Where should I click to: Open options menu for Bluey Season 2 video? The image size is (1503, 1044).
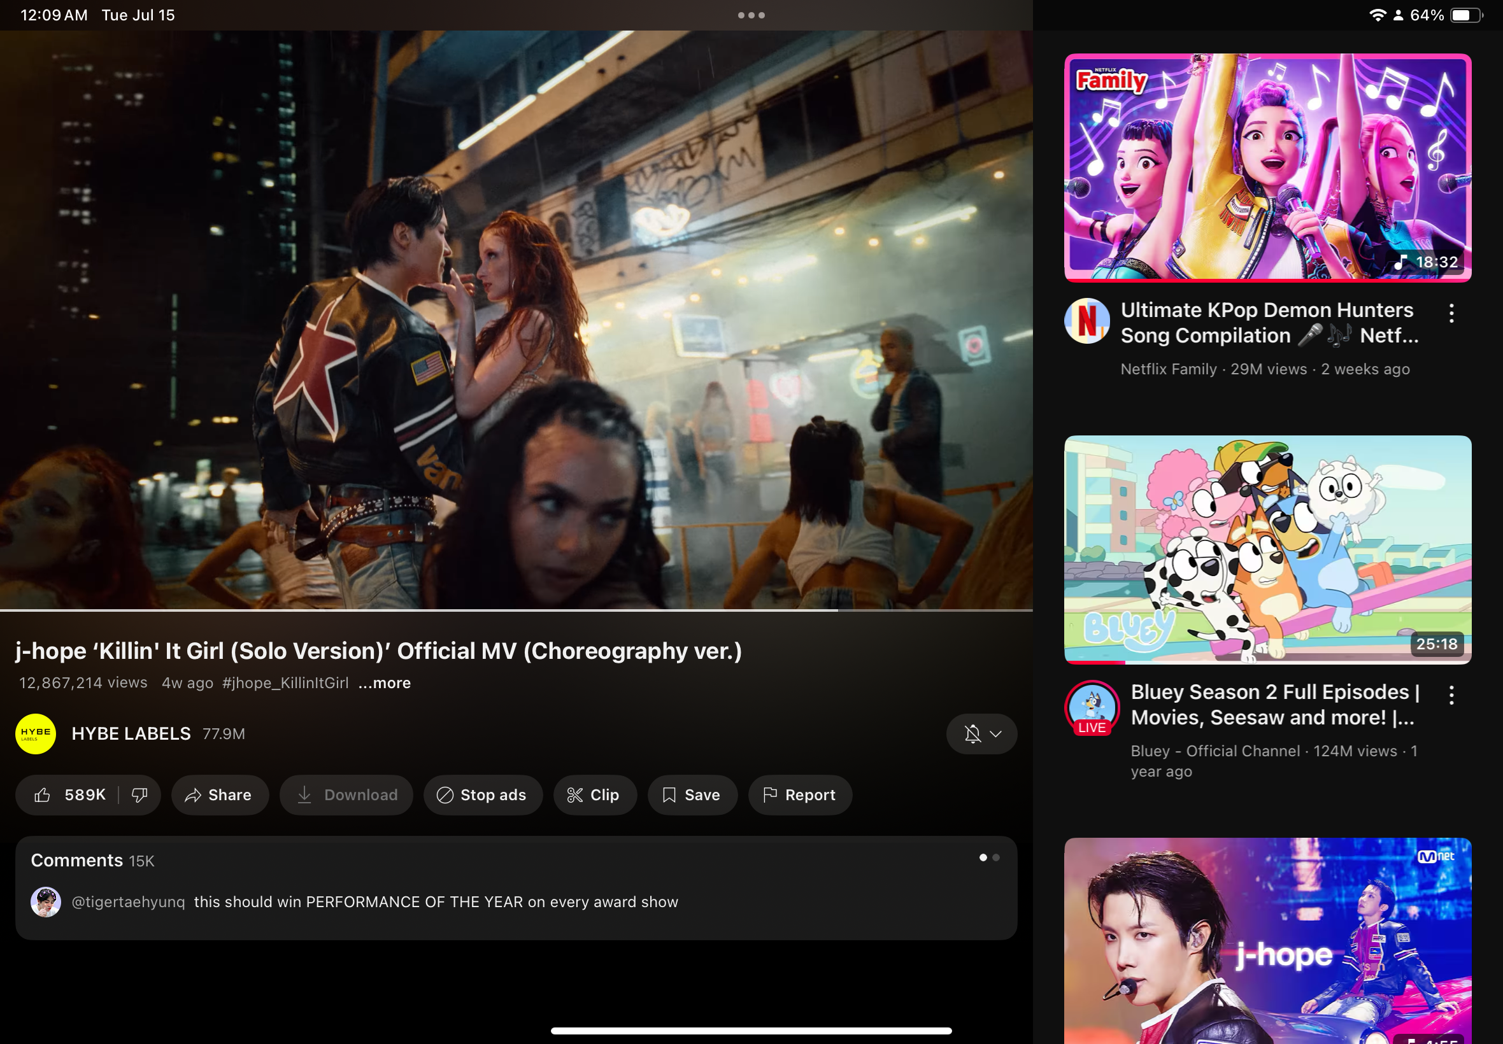1451,695
